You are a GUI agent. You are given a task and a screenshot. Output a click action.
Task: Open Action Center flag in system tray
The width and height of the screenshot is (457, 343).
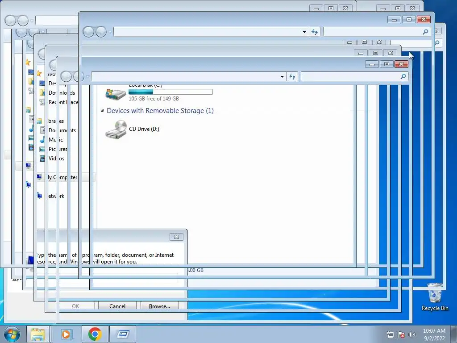pyautogui.click(x=401, y=335)
